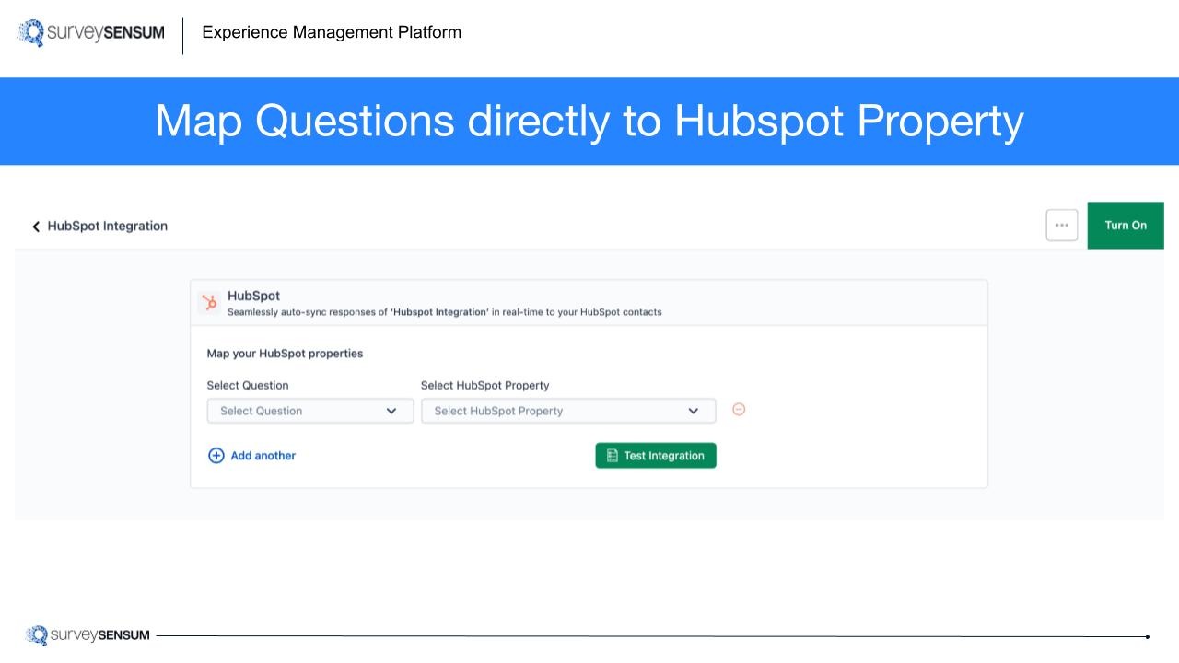
Task: Enable the integration with Turn On
Action: point(1125,225)
